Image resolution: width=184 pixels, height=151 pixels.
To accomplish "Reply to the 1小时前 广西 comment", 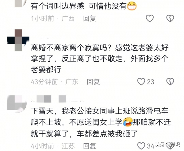I will [90, 18].
